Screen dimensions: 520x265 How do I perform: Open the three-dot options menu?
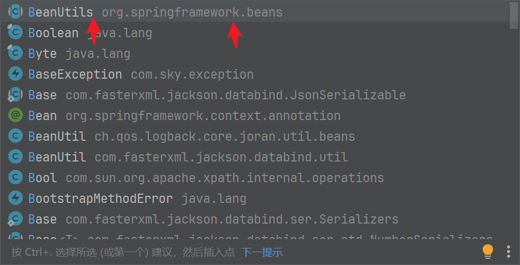pos(509,252)
